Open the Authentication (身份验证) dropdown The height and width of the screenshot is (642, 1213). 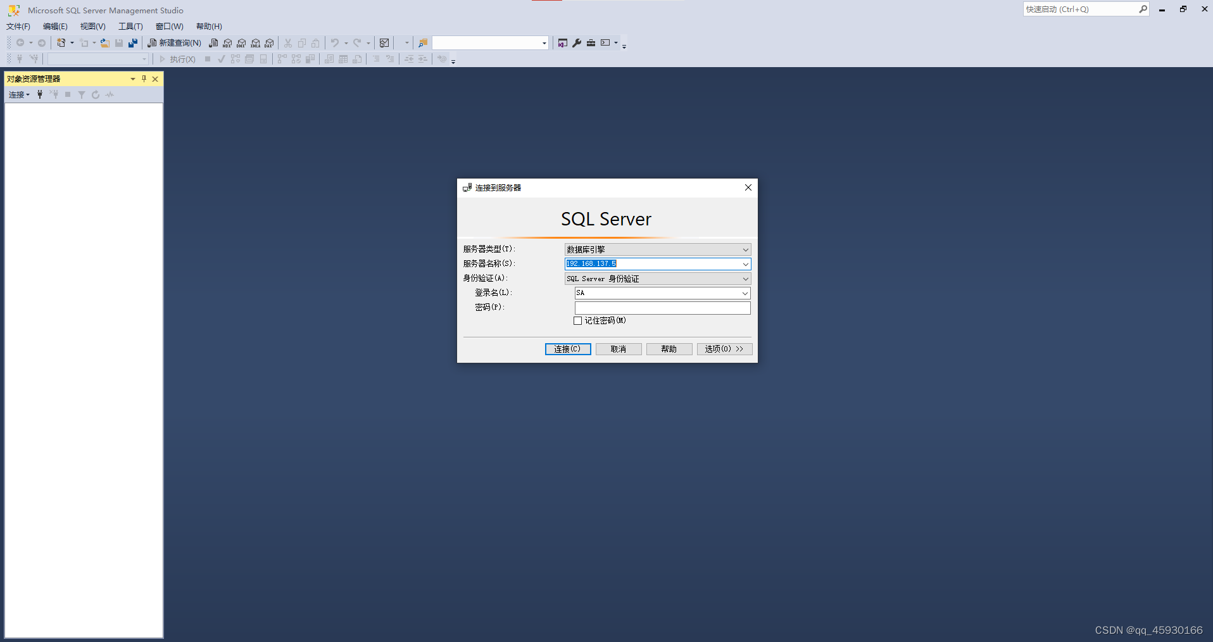658,279
